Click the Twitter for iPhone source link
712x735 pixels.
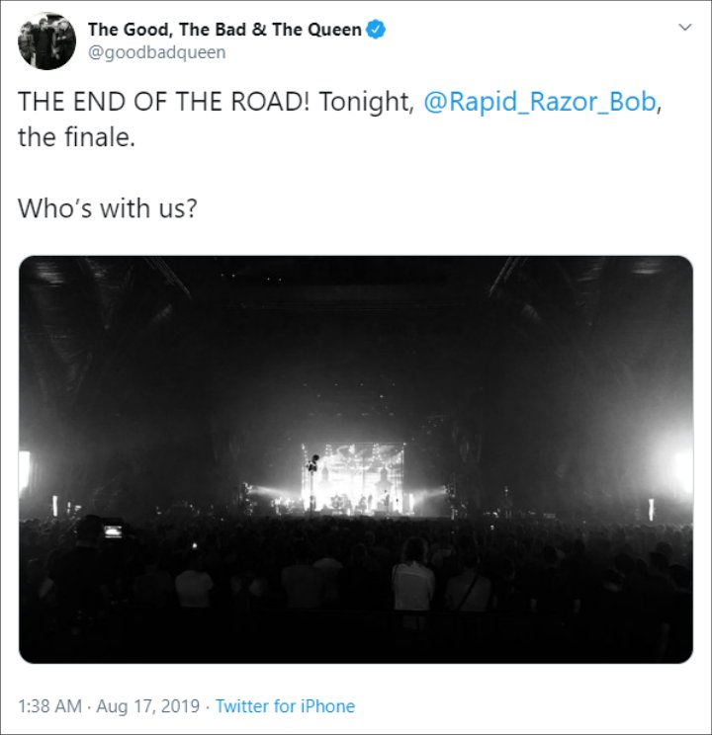click(x=285, y=706)
